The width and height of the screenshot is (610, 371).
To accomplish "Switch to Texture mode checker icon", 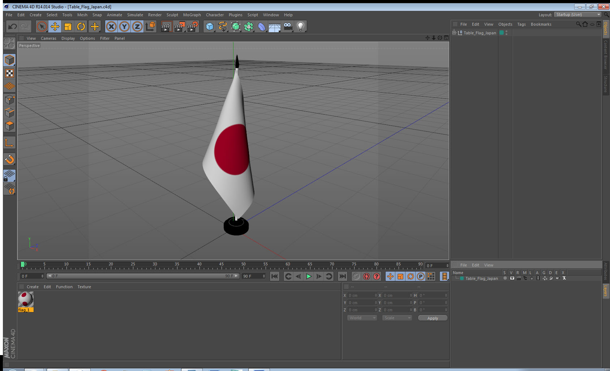I will point(9,73).
